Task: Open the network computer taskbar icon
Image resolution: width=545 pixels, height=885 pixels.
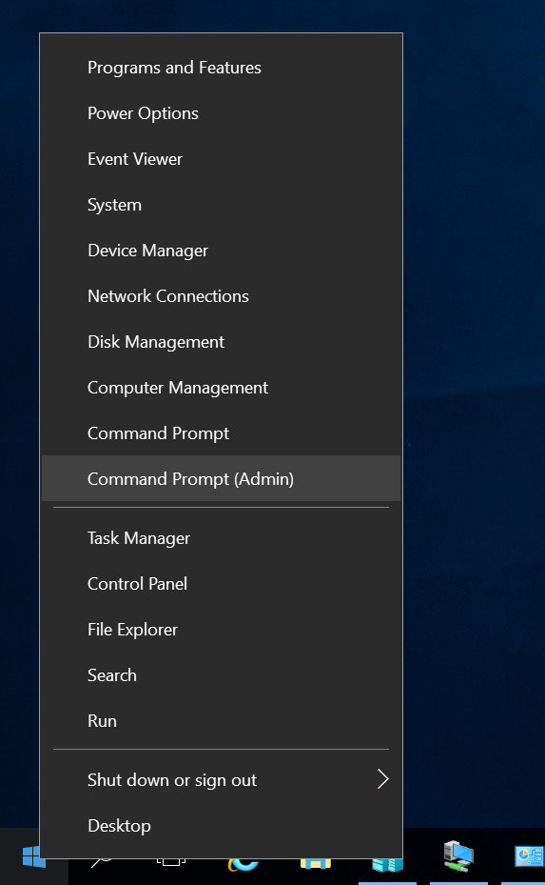Action: point(457,856)
